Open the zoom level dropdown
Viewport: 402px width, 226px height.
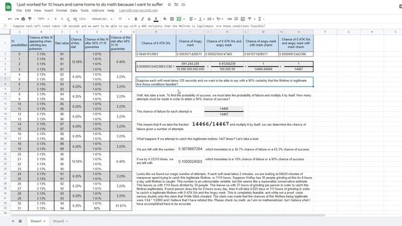coord(43,19)
